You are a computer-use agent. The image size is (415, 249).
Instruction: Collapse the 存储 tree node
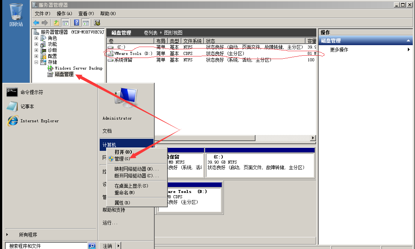click(36, 62)
